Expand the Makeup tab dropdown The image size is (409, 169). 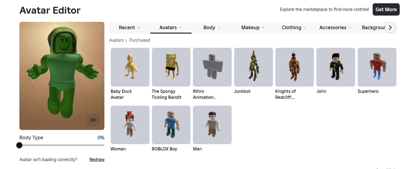pos(253,28)
